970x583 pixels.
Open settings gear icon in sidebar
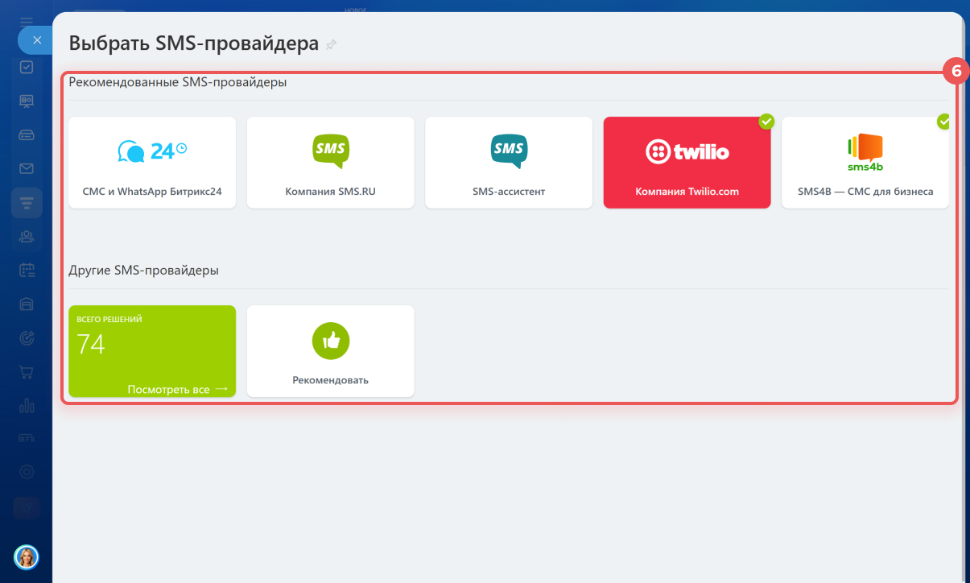coord(27,472)
